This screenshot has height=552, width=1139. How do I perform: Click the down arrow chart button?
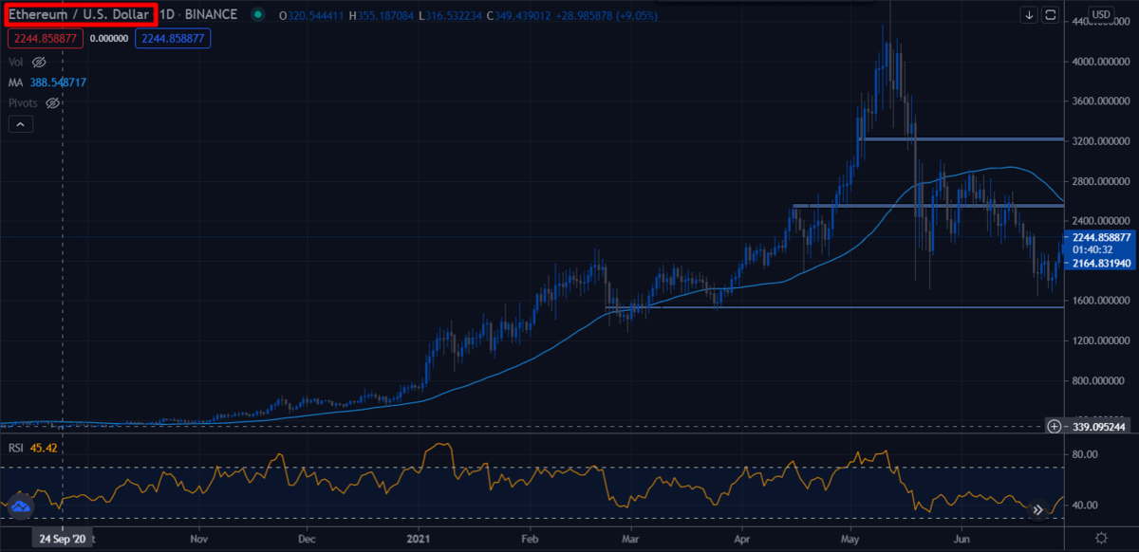pyautogui.click(x=1030, y=14)
